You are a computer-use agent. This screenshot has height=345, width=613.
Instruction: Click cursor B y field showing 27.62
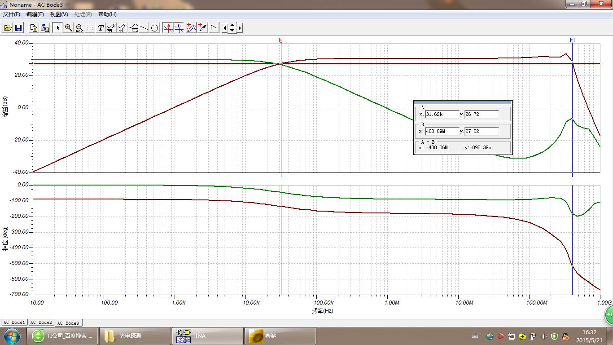point(482,131)
